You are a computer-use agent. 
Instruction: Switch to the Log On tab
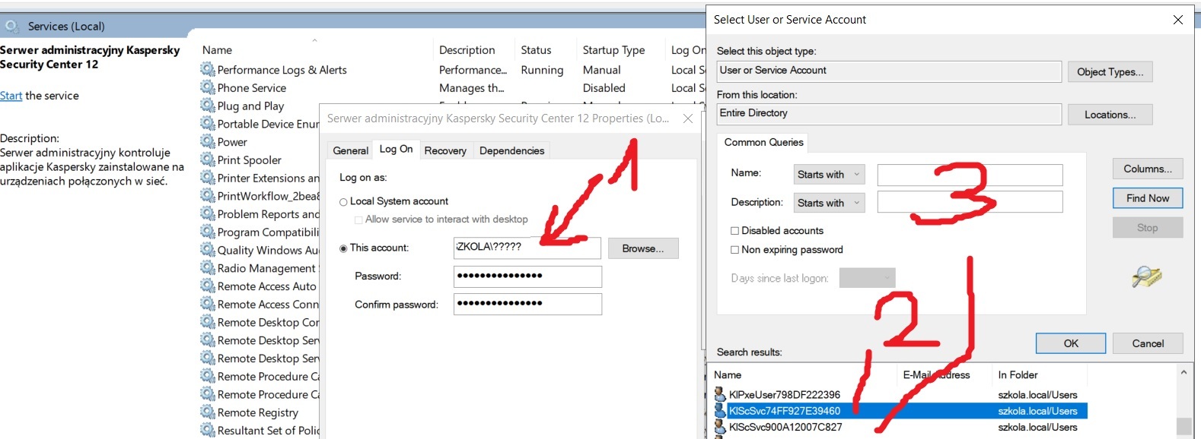(x=396, y=149)
